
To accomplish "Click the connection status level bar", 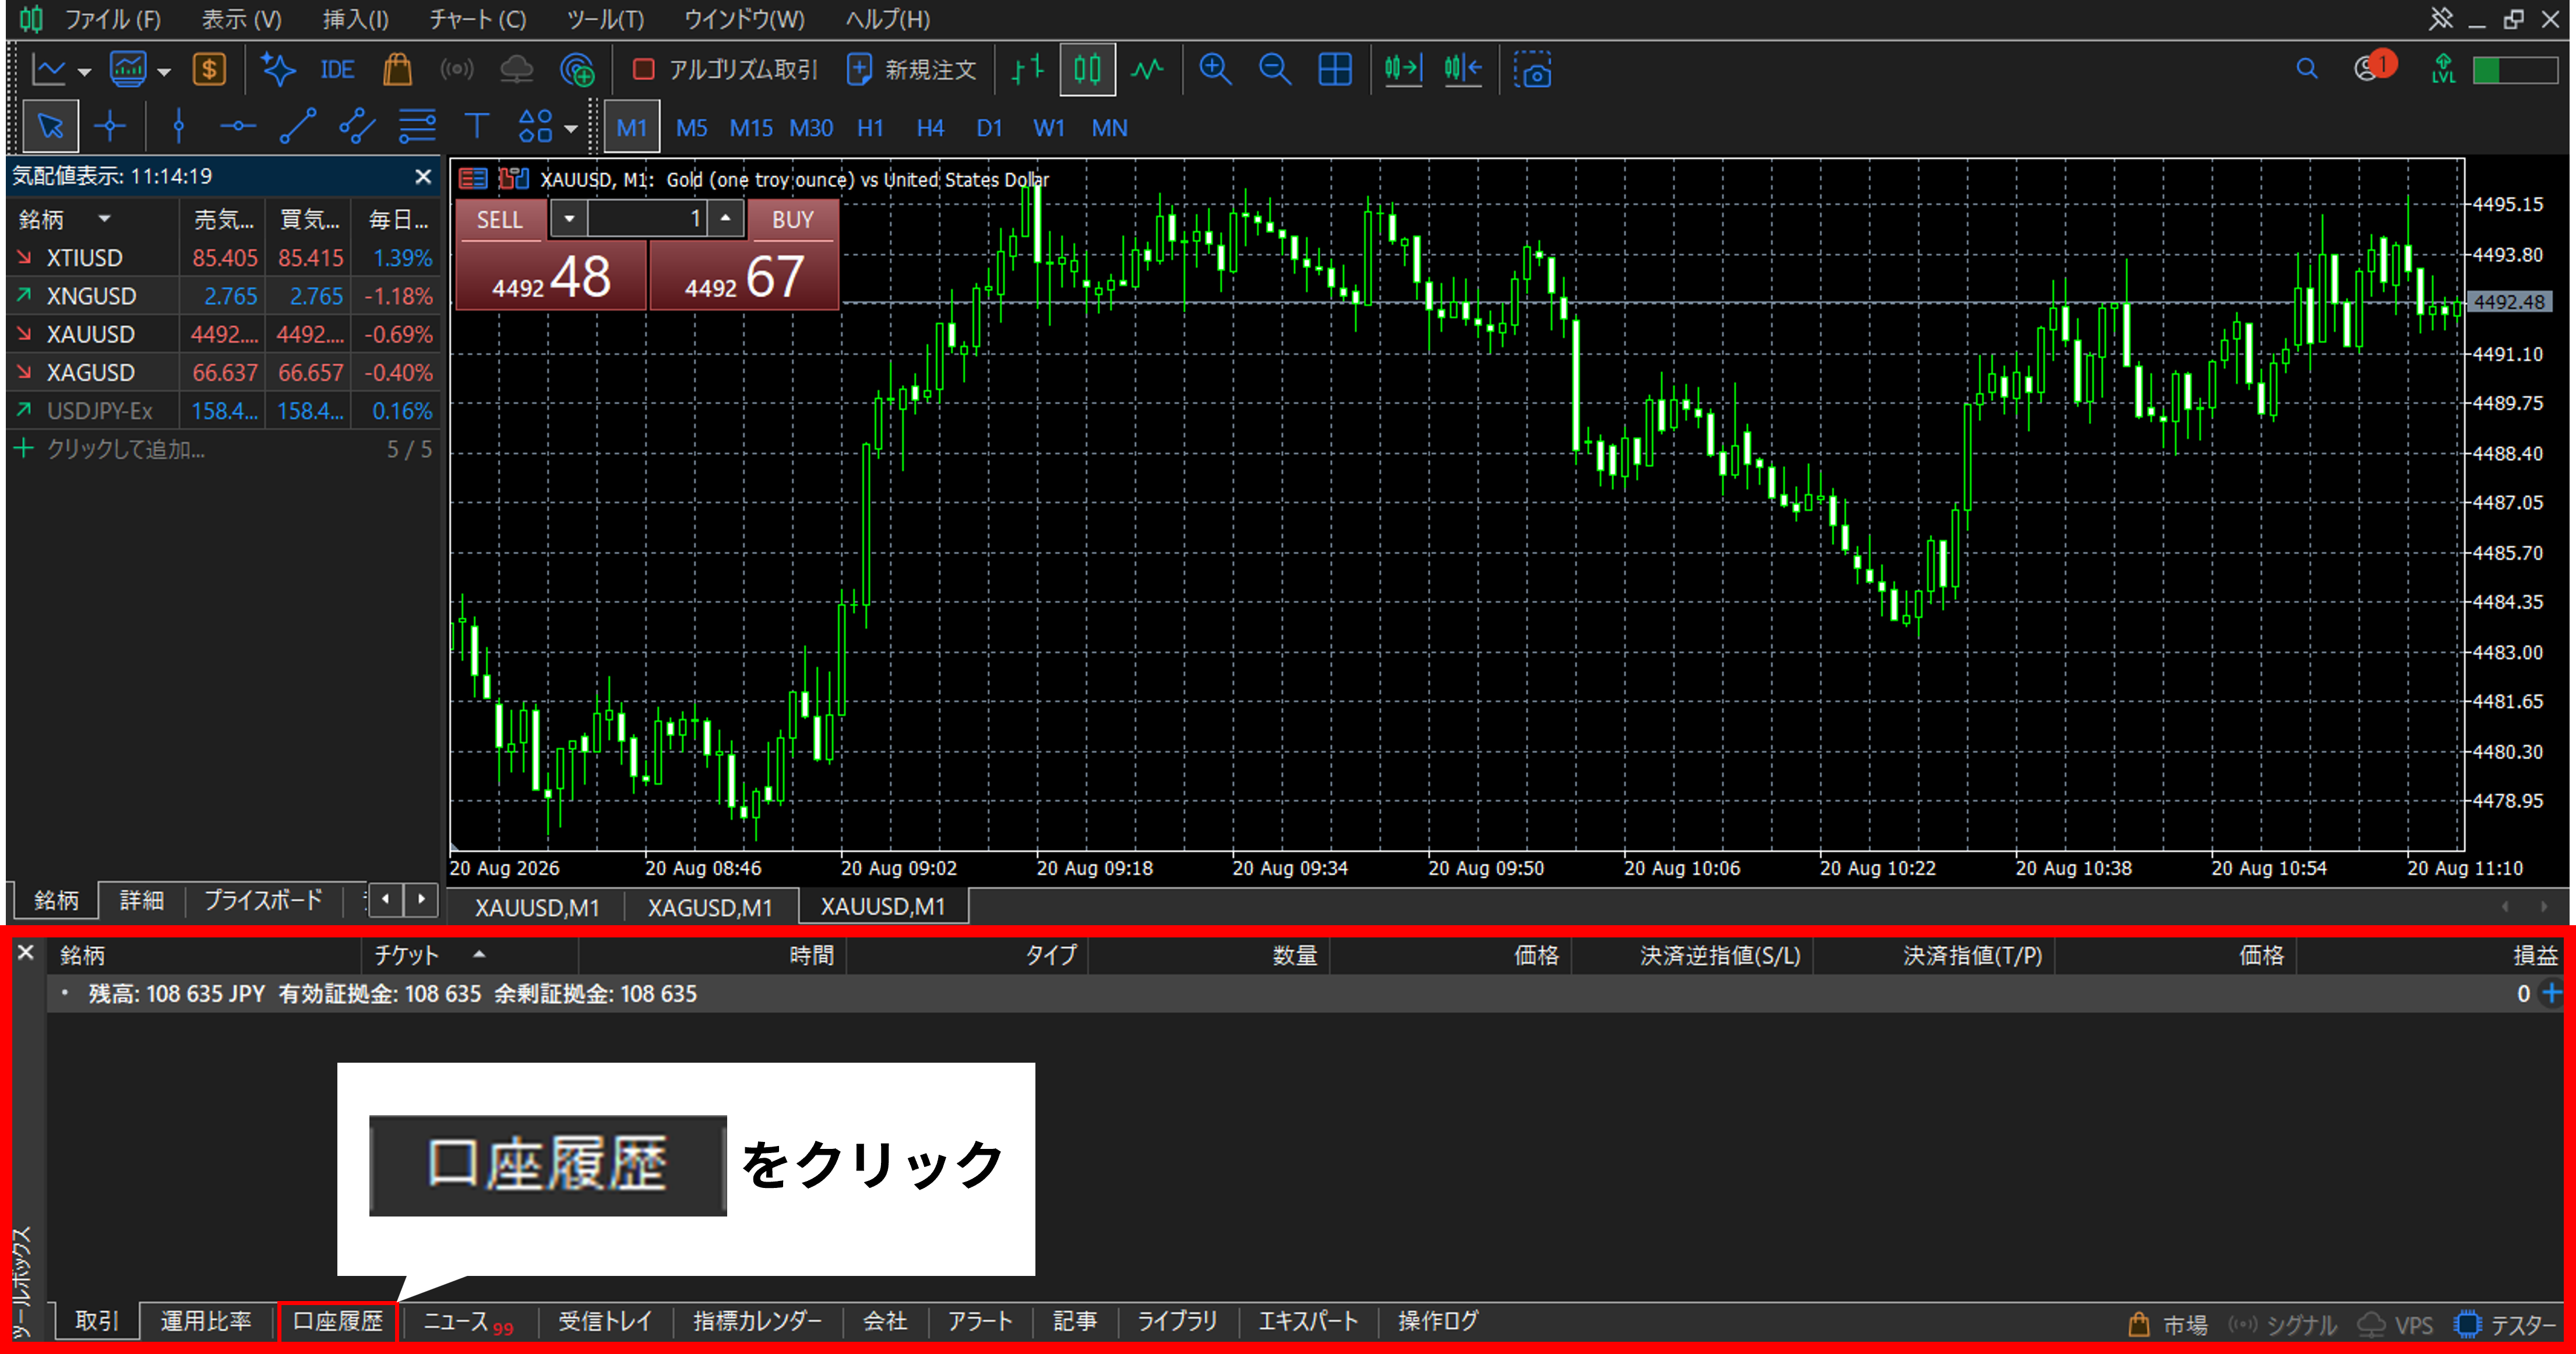I will (2514, 70).
